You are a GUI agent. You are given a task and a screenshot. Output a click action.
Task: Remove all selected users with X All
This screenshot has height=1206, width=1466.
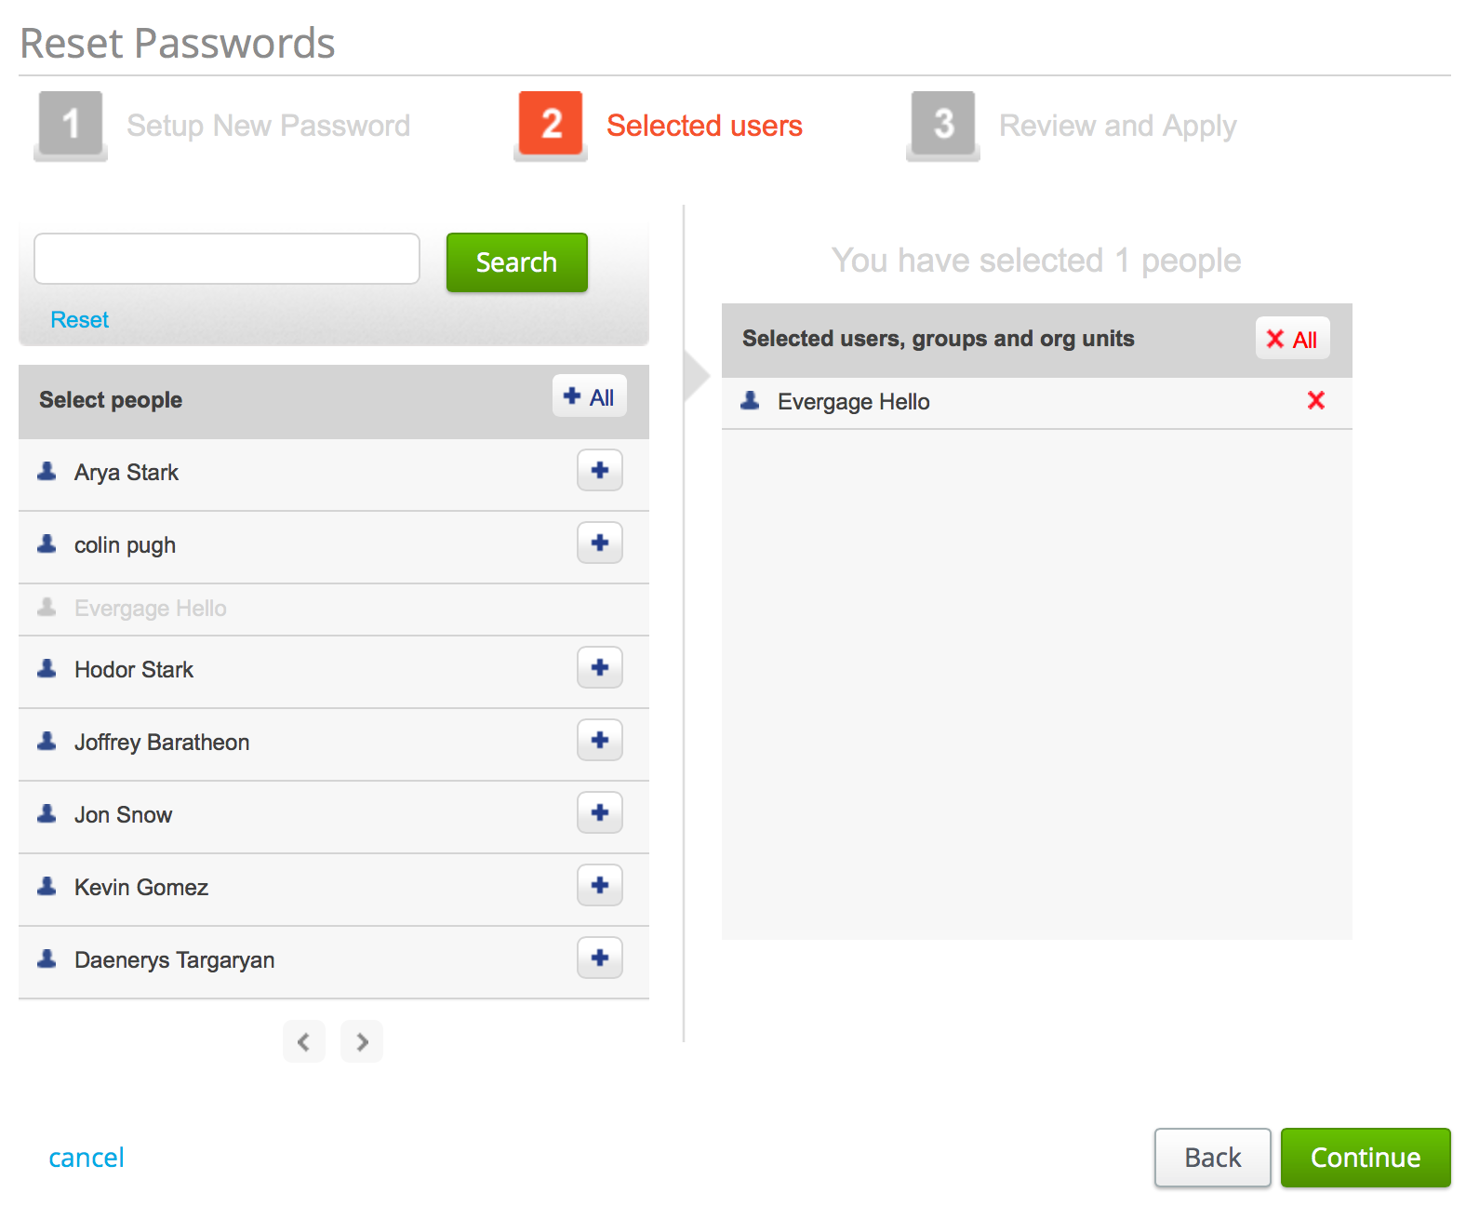[1292, 339]
